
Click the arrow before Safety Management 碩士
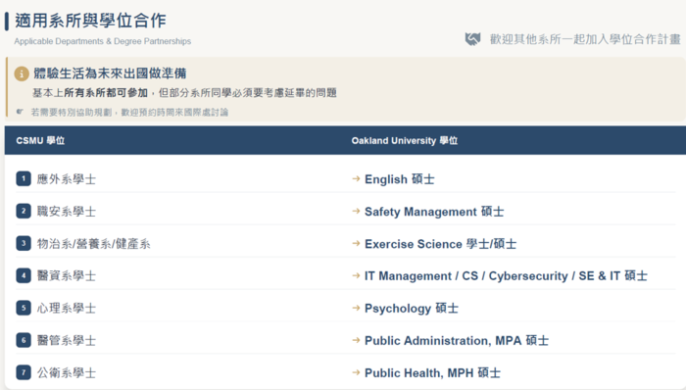[356, 212]
